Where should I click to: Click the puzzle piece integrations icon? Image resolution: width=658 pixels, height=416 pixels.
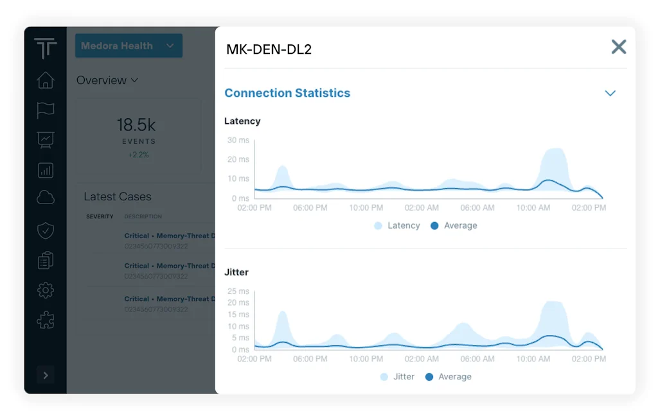point(45,320)
